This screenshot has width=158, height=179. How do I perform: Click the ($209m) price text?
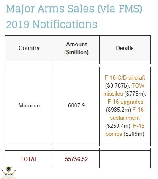click(x=134, y=134)
